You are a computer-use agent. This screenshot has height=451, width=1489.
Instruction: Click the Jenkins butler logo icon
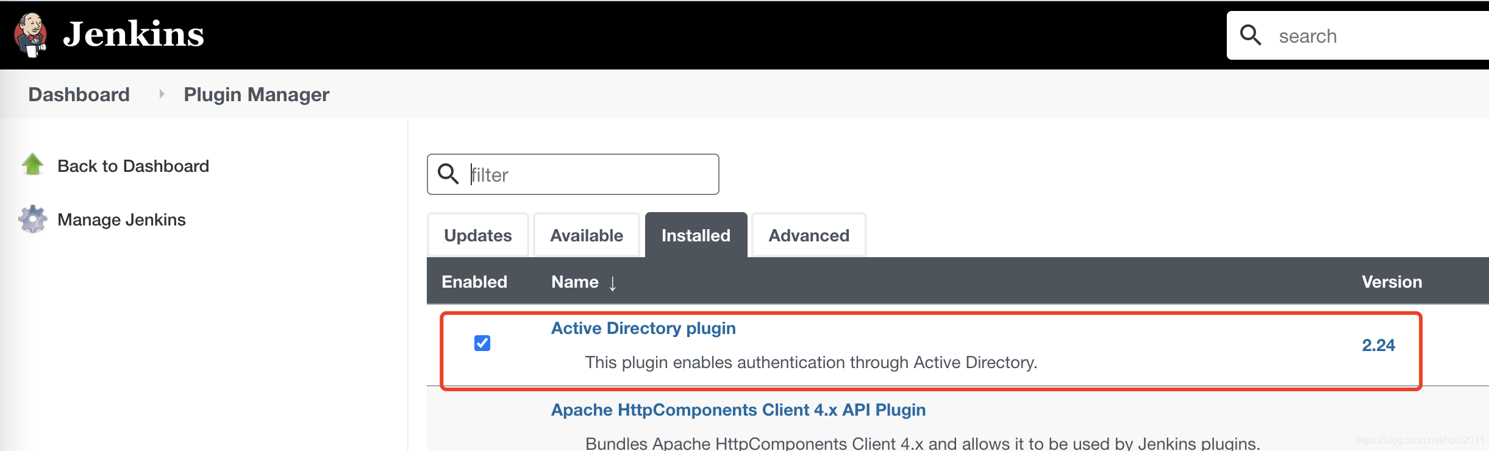[x=30, y=35]
